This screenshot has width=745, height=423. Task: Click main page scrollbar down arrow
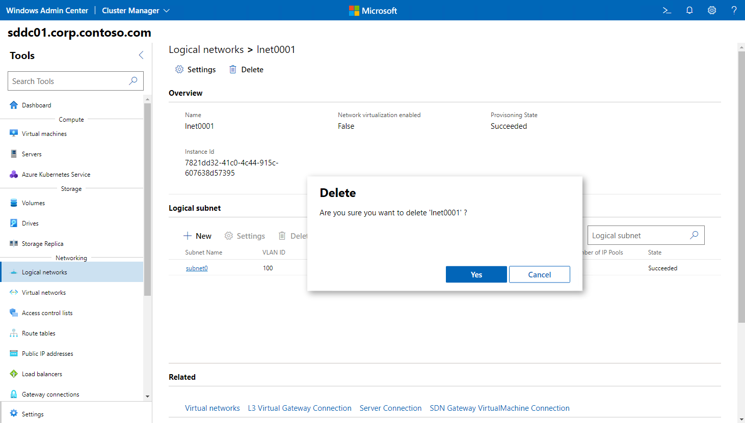741,419
